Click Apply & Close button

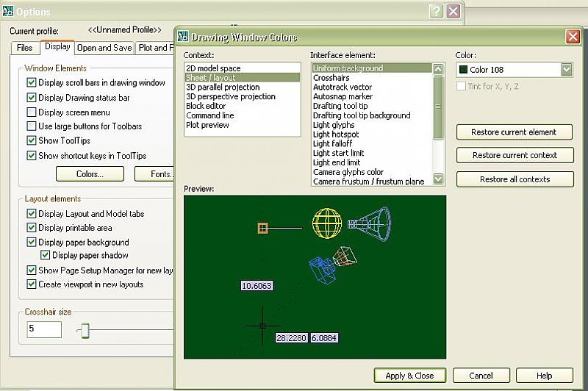coord(410,376)
